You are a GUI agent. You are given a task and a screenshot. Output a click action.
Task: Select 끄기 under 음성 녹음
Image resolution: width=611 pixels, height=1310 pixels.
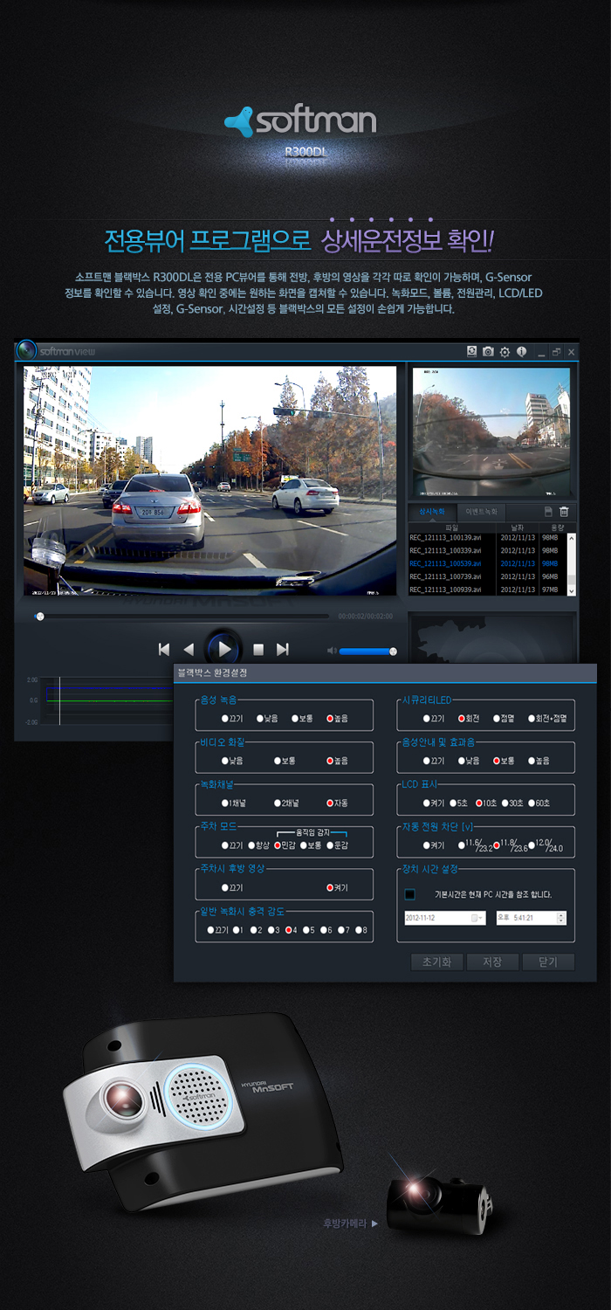(225, 719)
